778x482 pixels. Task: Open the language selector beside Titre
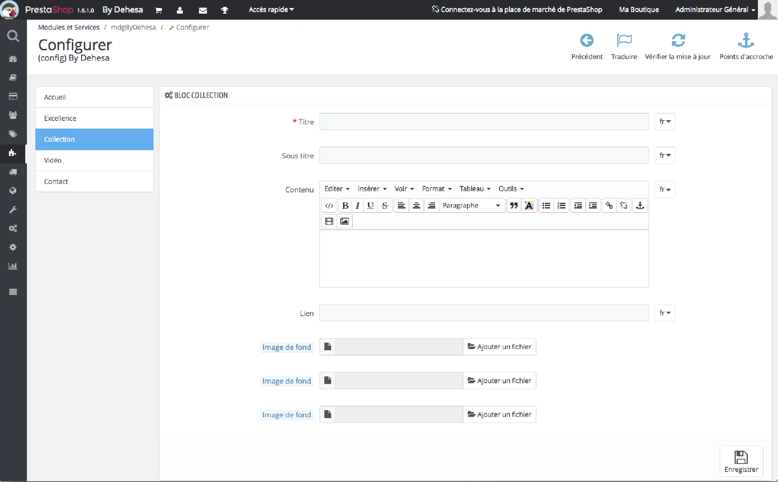tap(665, 122)
